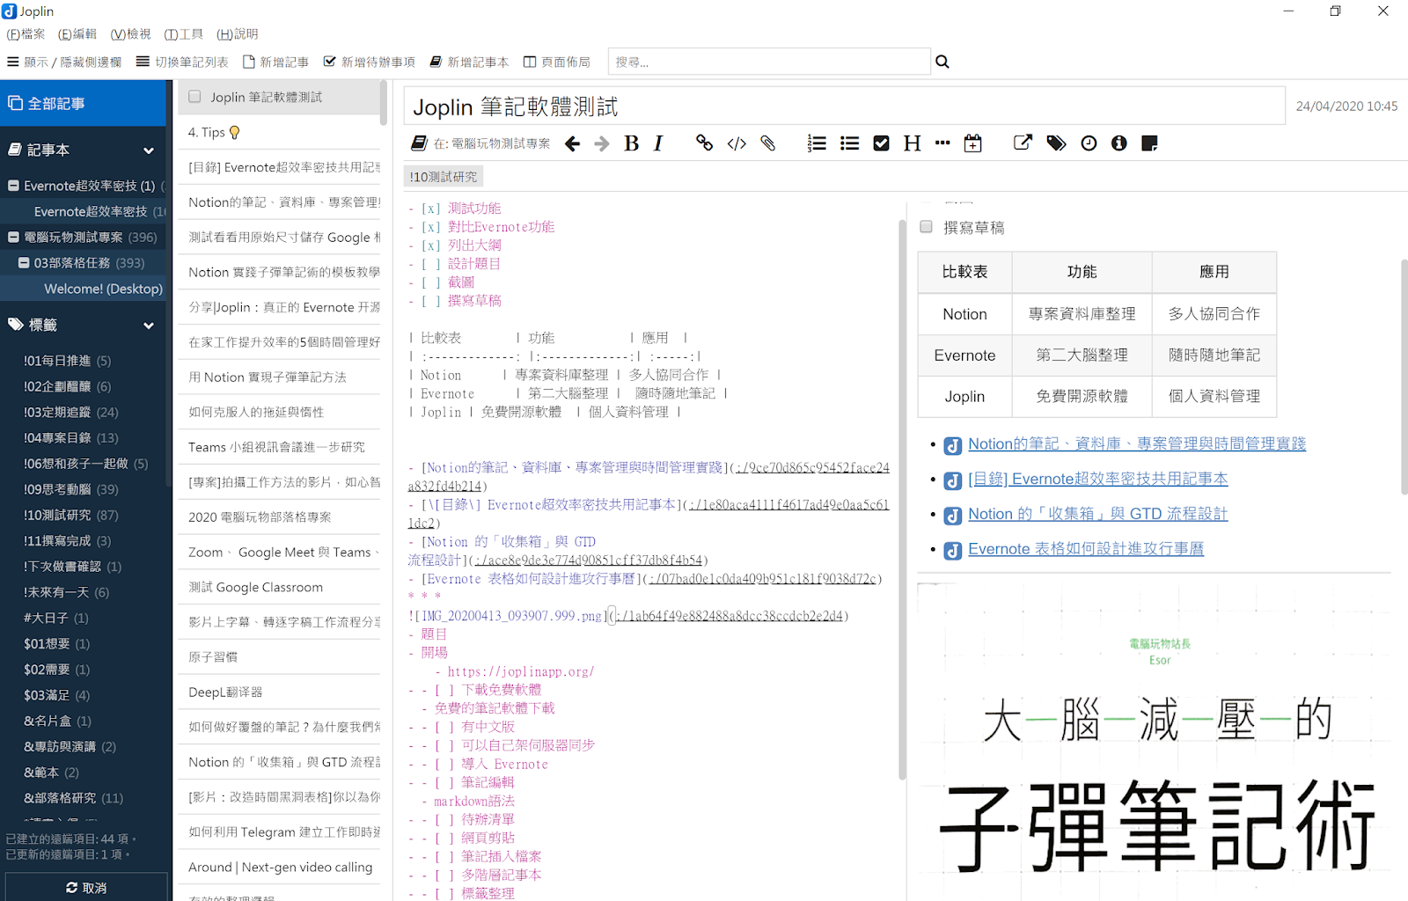This screenshot has height=901, width=1408.
Task: Toggle the note list with 切換筆記列表
Action: point(182,62)
